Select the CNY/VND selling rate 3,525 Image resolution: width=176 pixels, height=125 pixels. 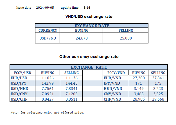tap(157, 93)
